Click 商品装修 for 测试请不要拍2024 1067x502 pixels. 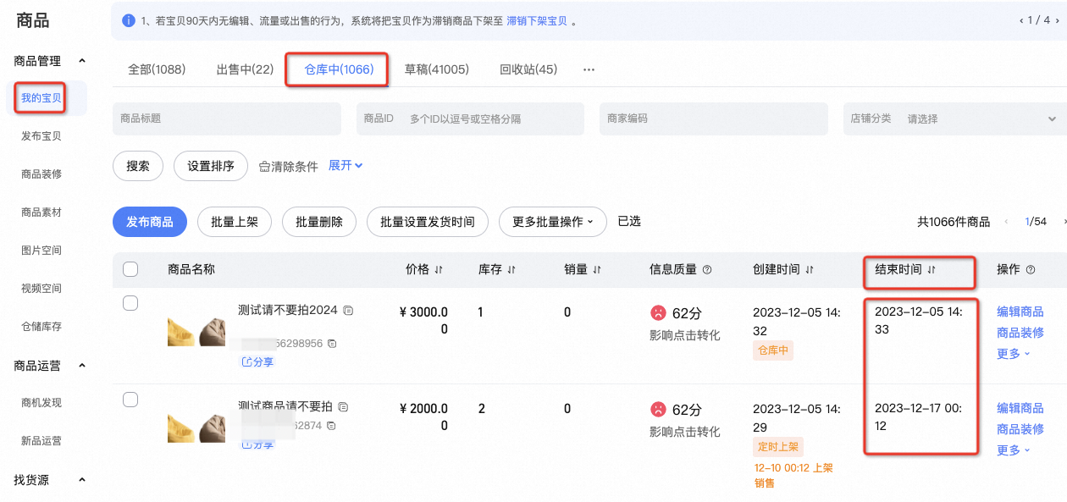1020,333
